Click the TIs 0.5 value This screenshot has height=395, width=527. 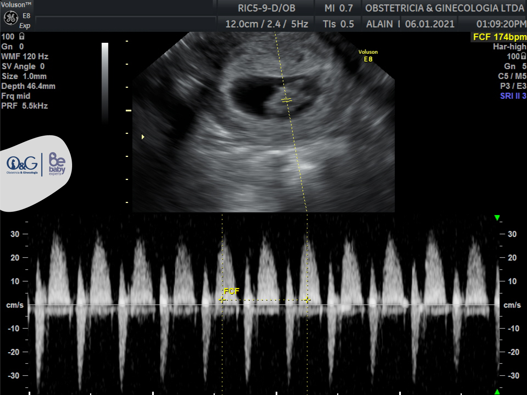(339, 24)
